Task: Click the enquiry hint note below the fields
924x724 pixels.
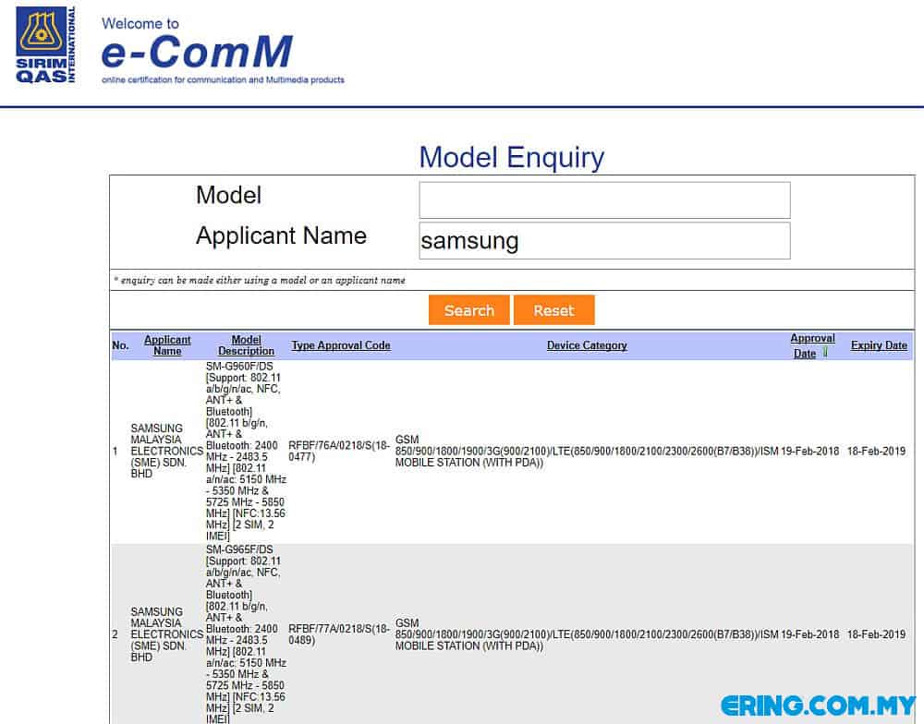Action: [x=260, y=281]
